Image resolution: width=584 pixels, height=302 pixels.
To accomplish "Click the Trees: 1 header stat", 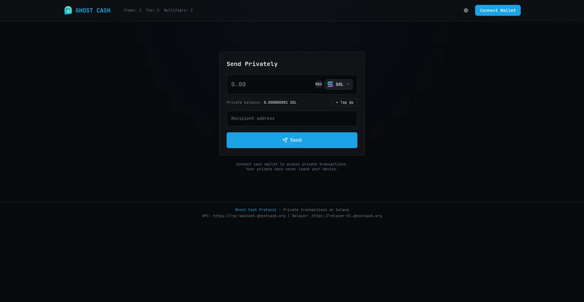I will click(132, 10).
